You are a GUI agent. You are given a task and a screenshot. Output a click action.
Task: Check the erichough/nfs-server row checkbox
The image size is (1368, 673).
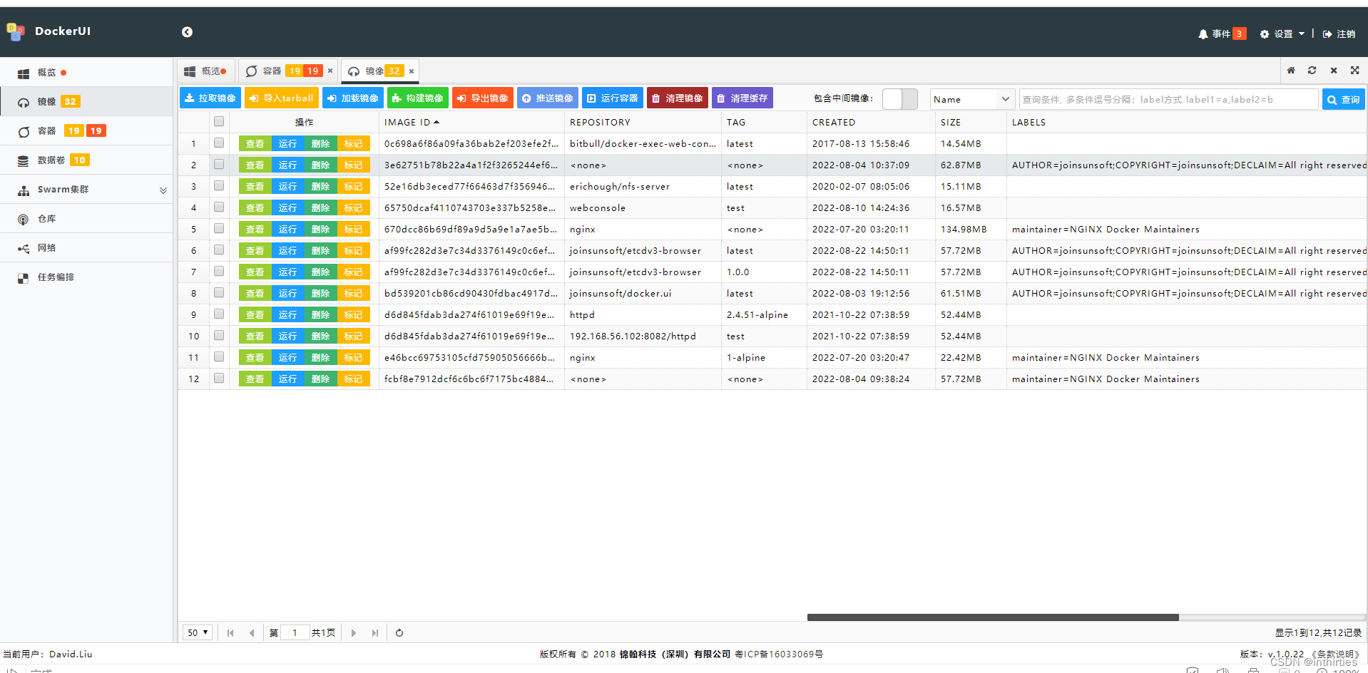point(219,186)
